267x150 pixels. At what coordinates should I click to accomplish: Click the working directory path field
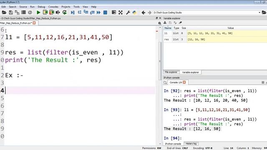click(x=205, y=12)
